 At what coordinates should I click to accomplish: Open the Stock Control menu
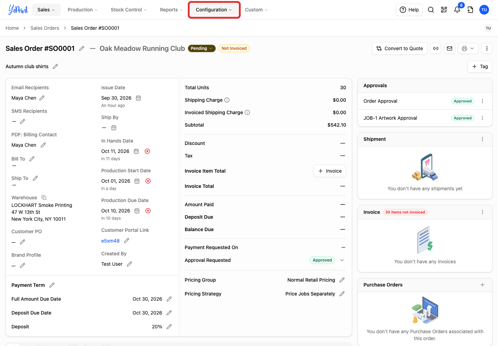click(x=129, y=10)
